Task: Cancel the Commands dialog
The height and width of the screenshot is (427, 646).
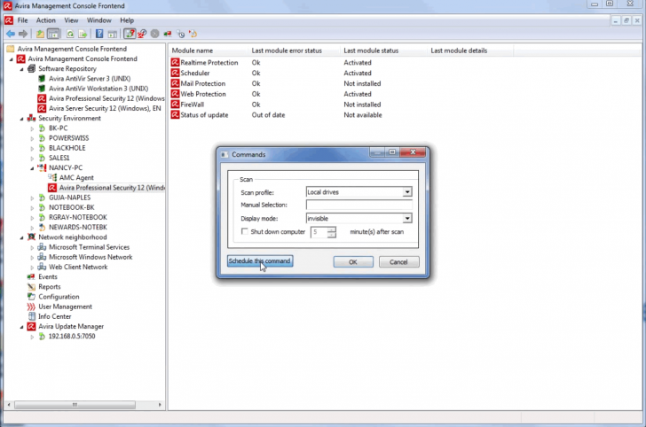Action: coord(398,261)
